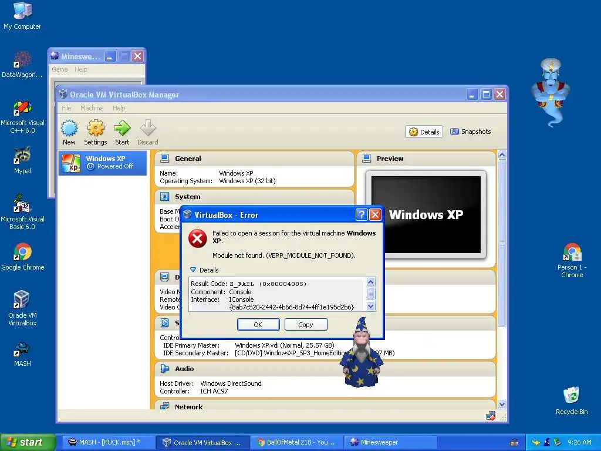Click the keyboard icon near system tray
Viewport: 601px width, 451px height.
pyautogui.click(x=514, y=443)
